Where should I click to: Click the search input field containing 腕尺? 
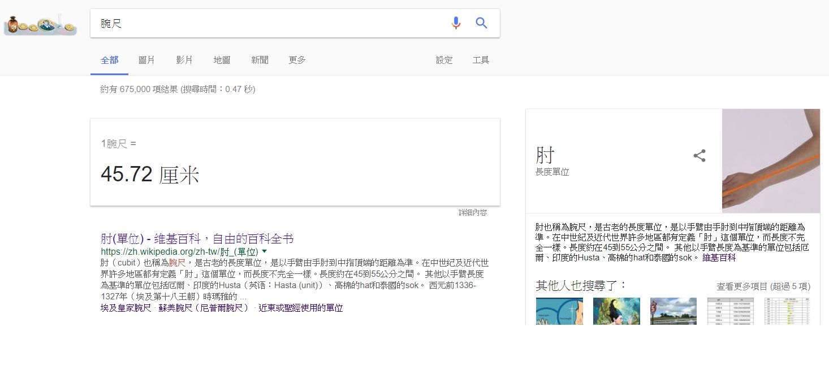271,23
